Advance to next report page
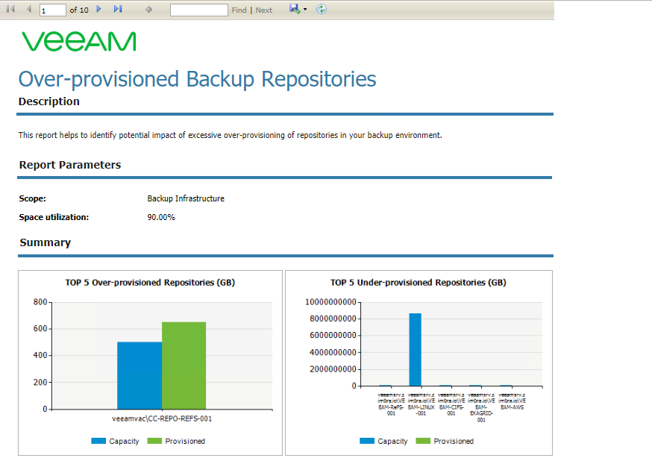Viewport: 652px width, 461px height. (x=99, y=9)
